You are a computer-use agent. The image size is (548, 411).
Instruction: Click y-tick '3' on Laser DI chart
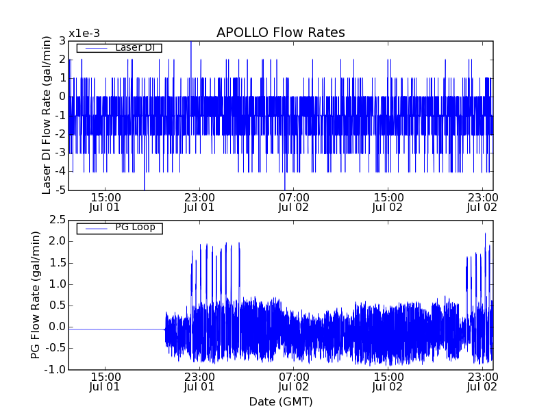[62, 41]
